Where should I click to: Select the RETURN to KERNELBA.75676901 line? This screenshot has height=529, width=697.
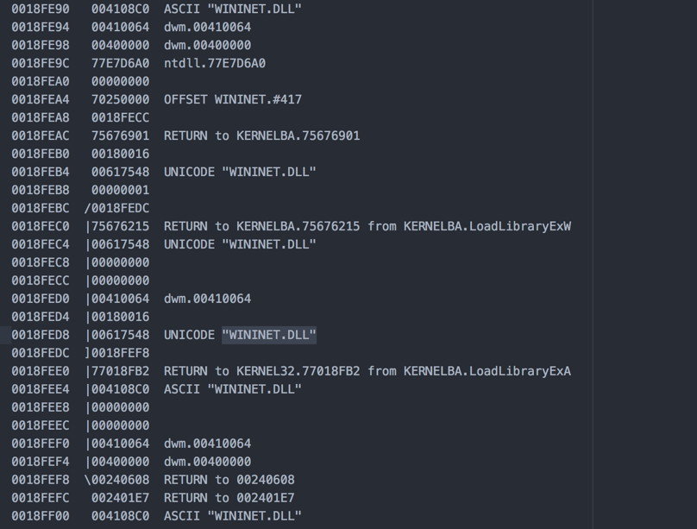pos(261,135)
